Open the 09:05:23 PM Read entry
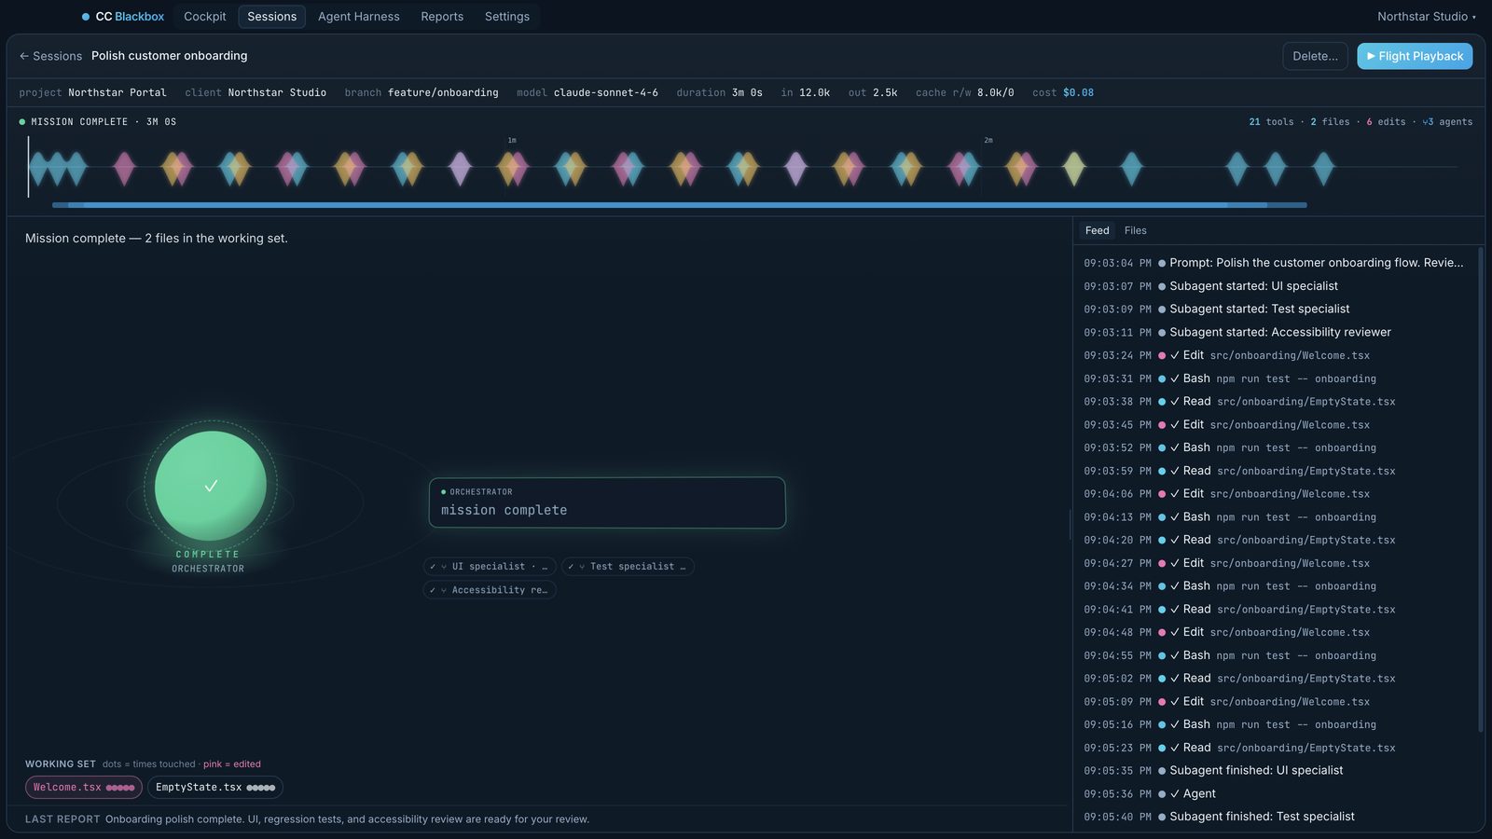 pyautogui.click(x=1274, y=748)
